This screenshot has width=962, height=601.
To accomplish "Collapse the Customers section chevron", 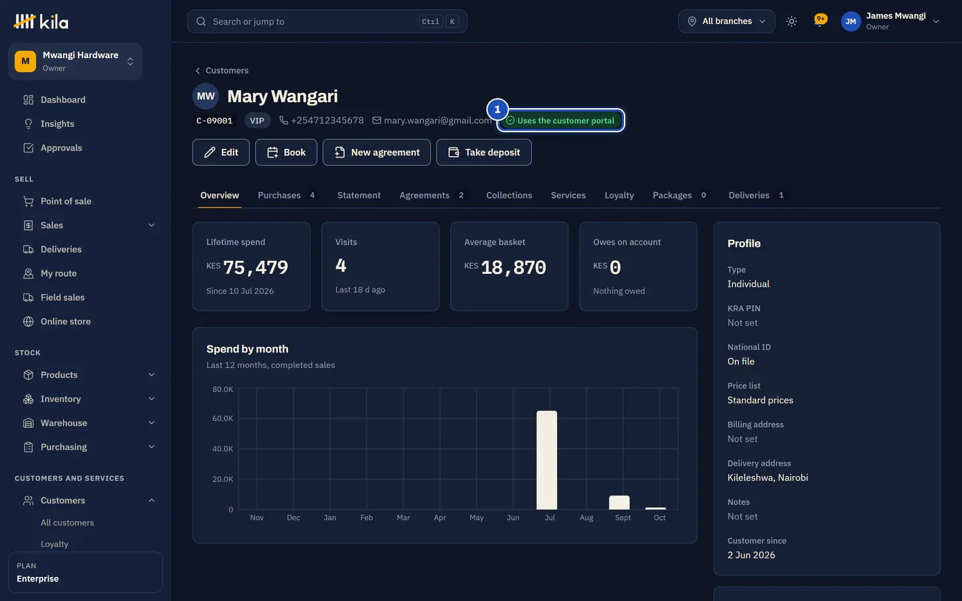I will [x=152, y=500].
